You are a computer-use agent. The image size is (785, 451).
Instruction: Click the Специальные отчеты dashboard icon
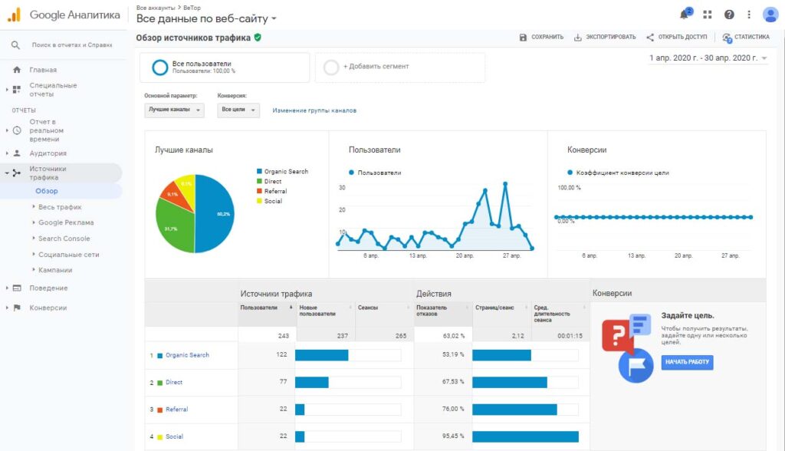pyautogui.click(x=17, y=90)
